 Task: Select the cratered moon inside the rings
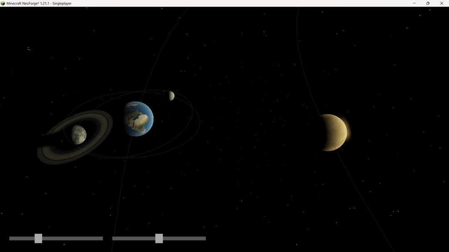coord(78,135)
